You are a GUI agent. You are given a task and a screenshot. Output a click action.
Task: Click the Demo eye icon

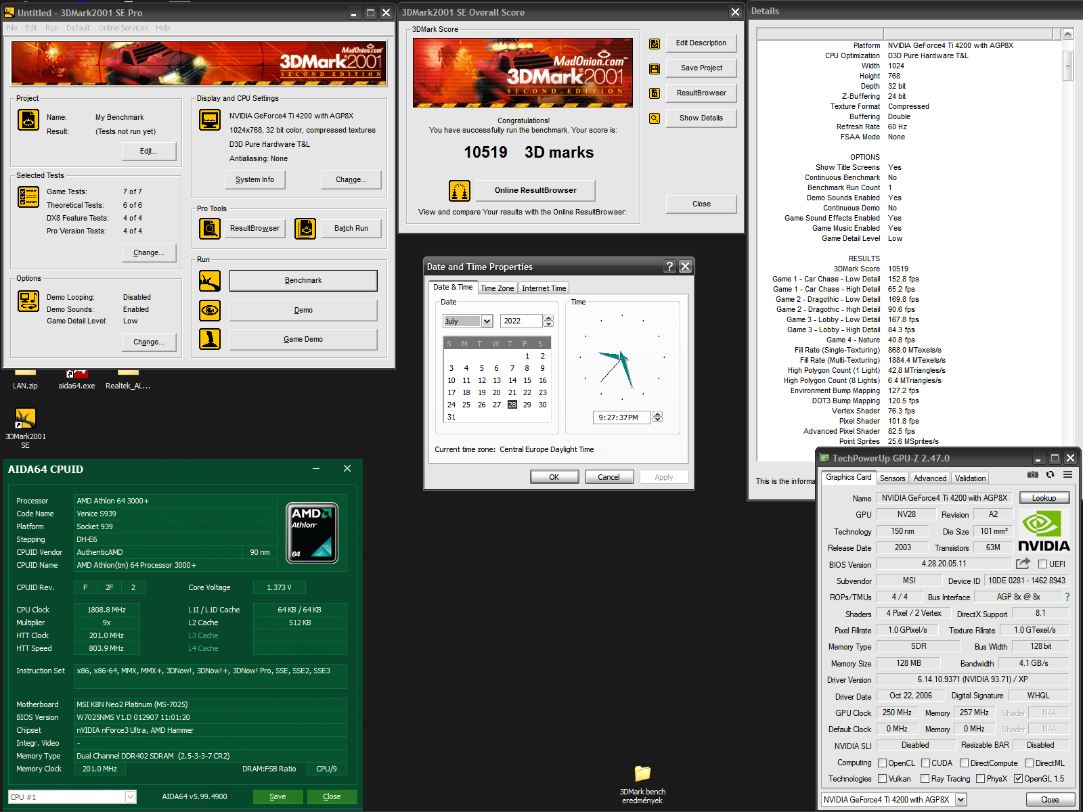tap(210, 311)
